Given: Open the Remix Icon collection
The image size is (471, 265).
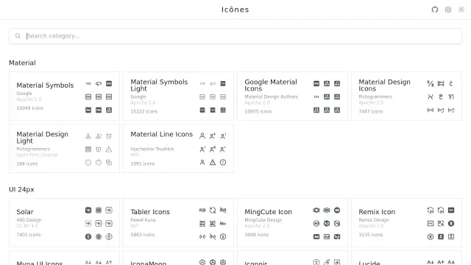Looking at the screenshot, I should point(406,222).
